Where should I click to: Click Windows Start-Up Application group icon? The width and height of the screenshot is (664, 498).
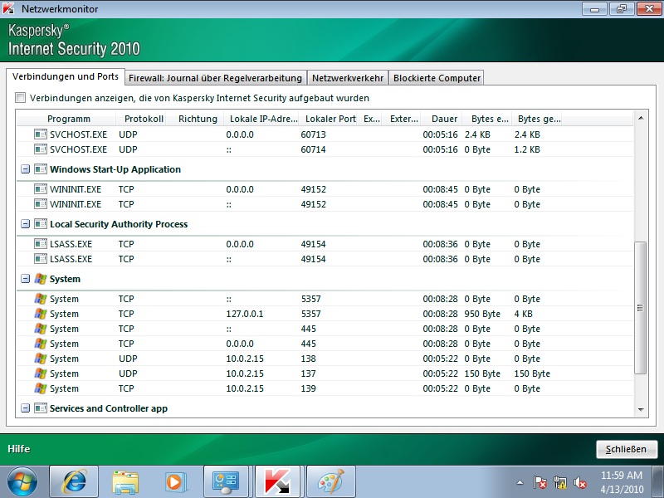pos(41,169)
